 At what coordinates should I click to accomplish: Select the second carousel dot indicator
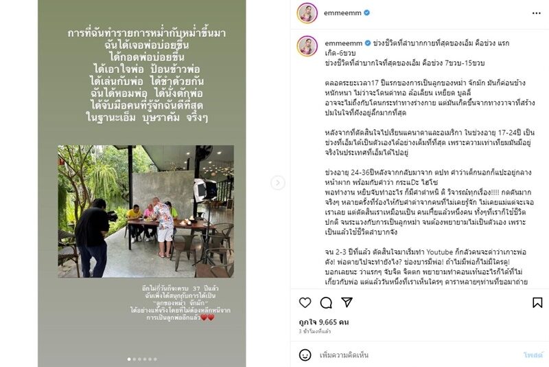pos(135,359)
